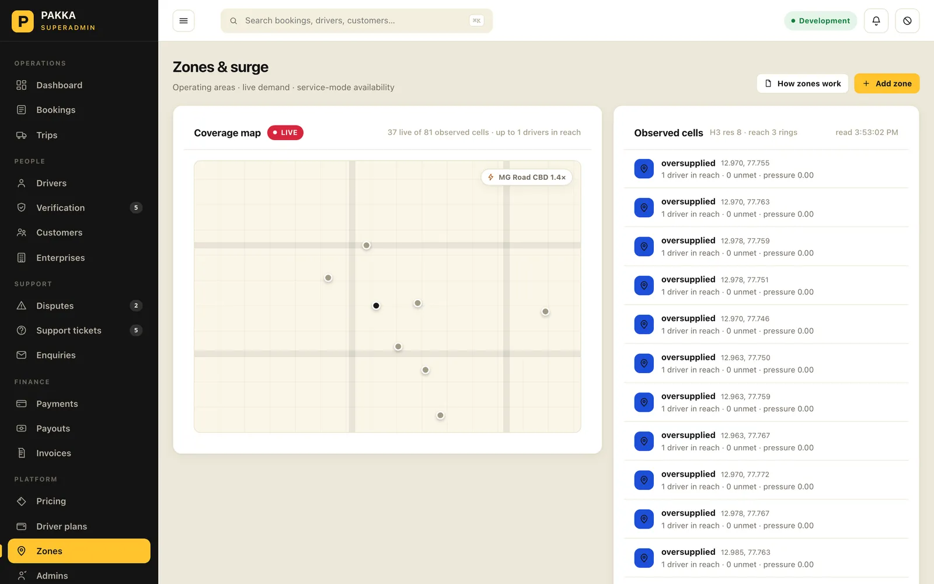Click the Bookings list icon
934x584 pixels.
tap(22, 110)
